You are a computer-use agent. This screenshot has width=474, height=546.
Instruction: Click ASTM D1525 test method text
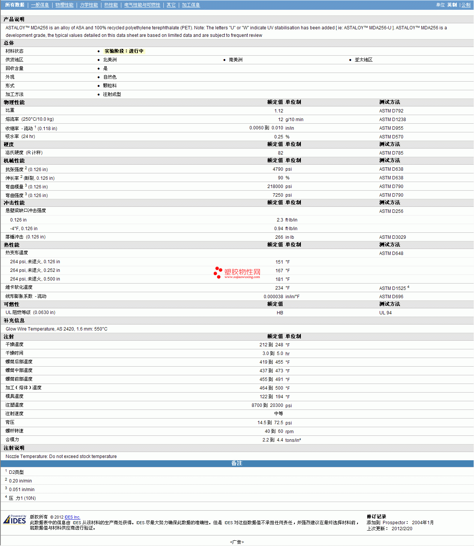(392, 288)
